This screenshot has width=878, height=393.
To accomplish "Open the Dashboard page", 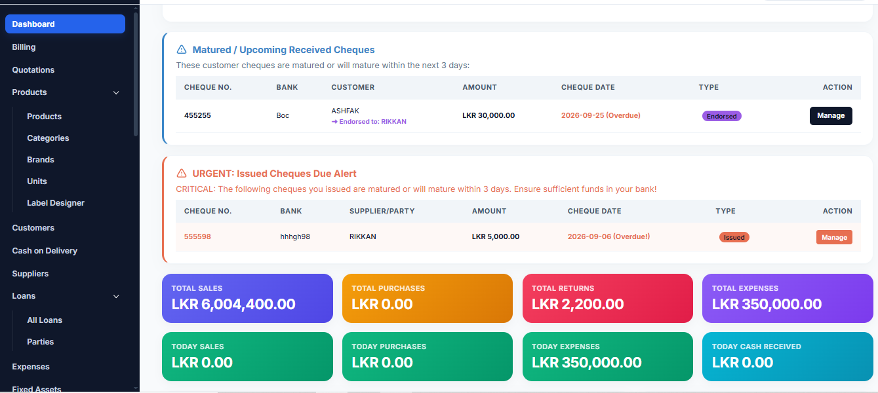I will [x=65, y=24].
